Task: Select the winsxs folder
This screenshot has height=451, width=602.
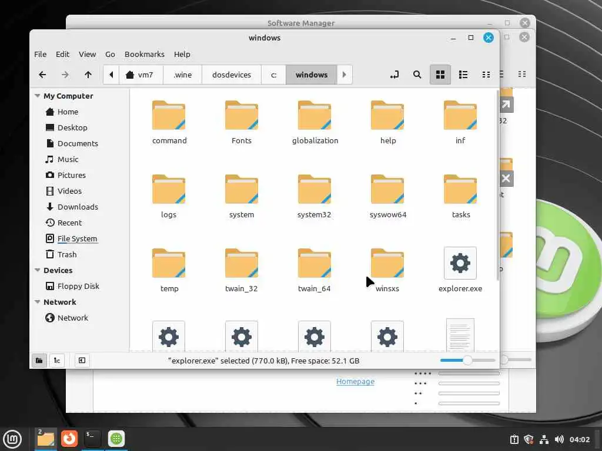Action: [x=387, y=270]
